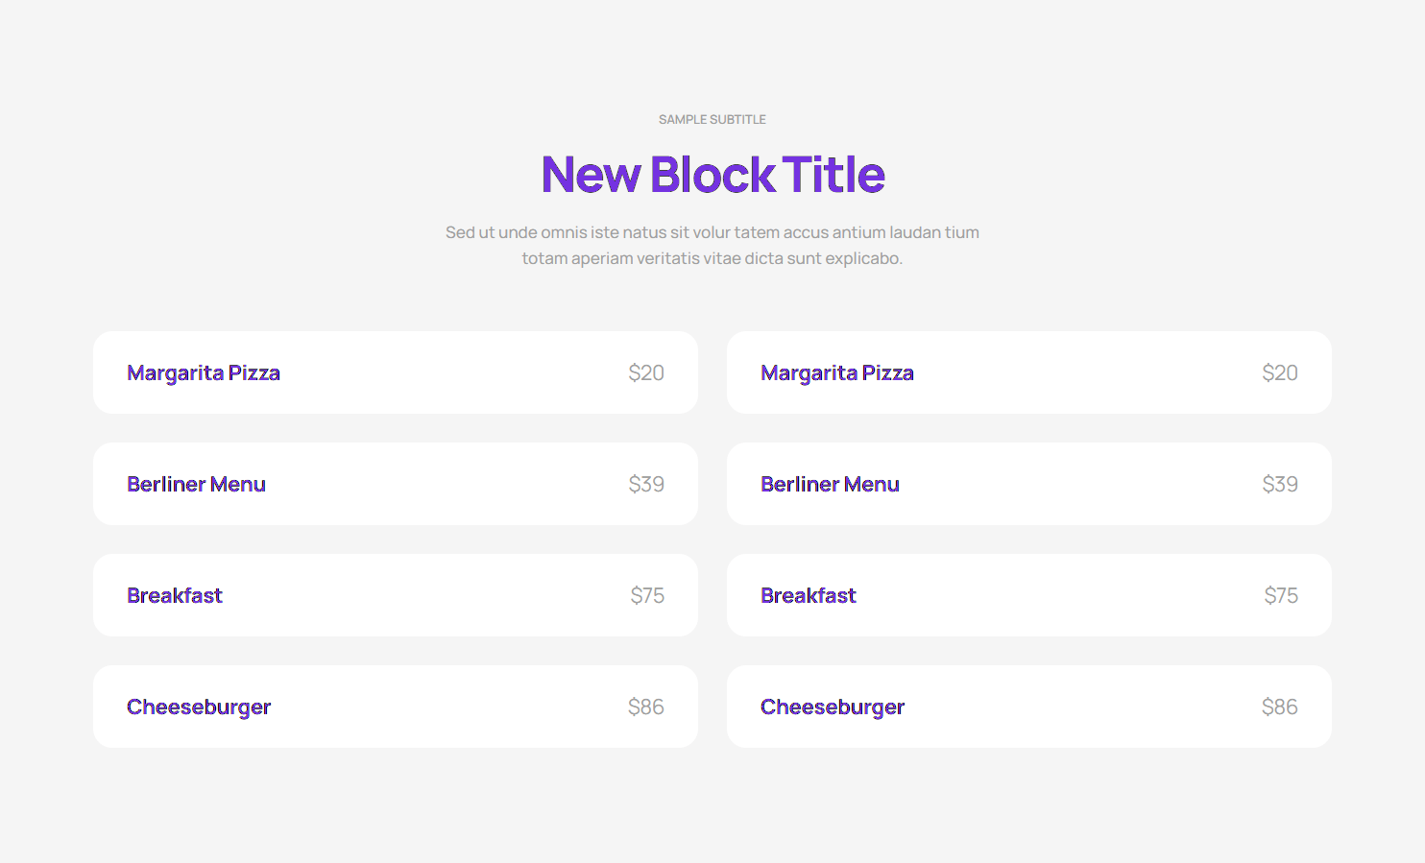
Task: Select the SAMPLE SUBTITLE text
Action: 712,119
